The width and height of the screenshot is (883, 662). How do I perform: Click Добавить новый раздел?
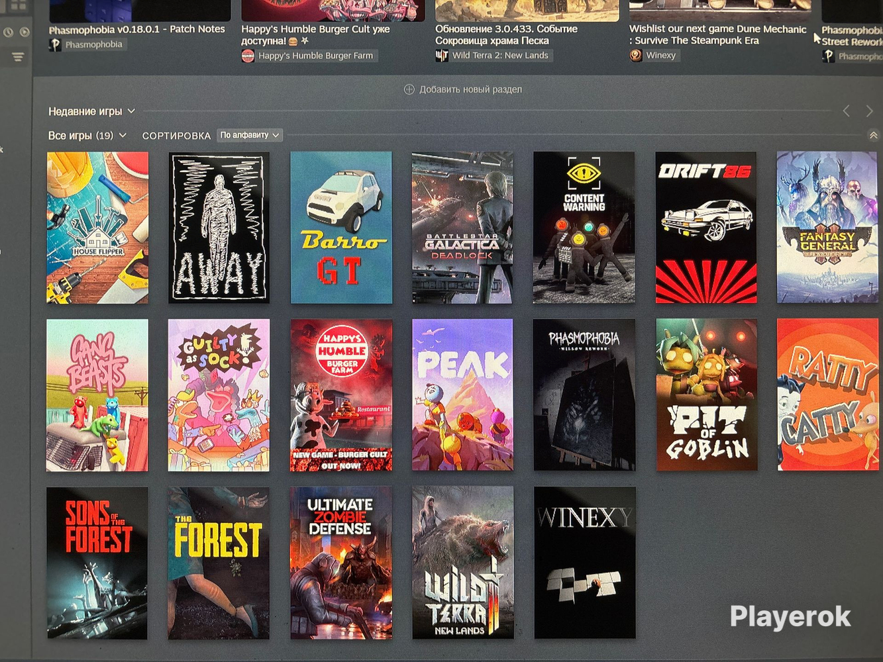(470, 89)
